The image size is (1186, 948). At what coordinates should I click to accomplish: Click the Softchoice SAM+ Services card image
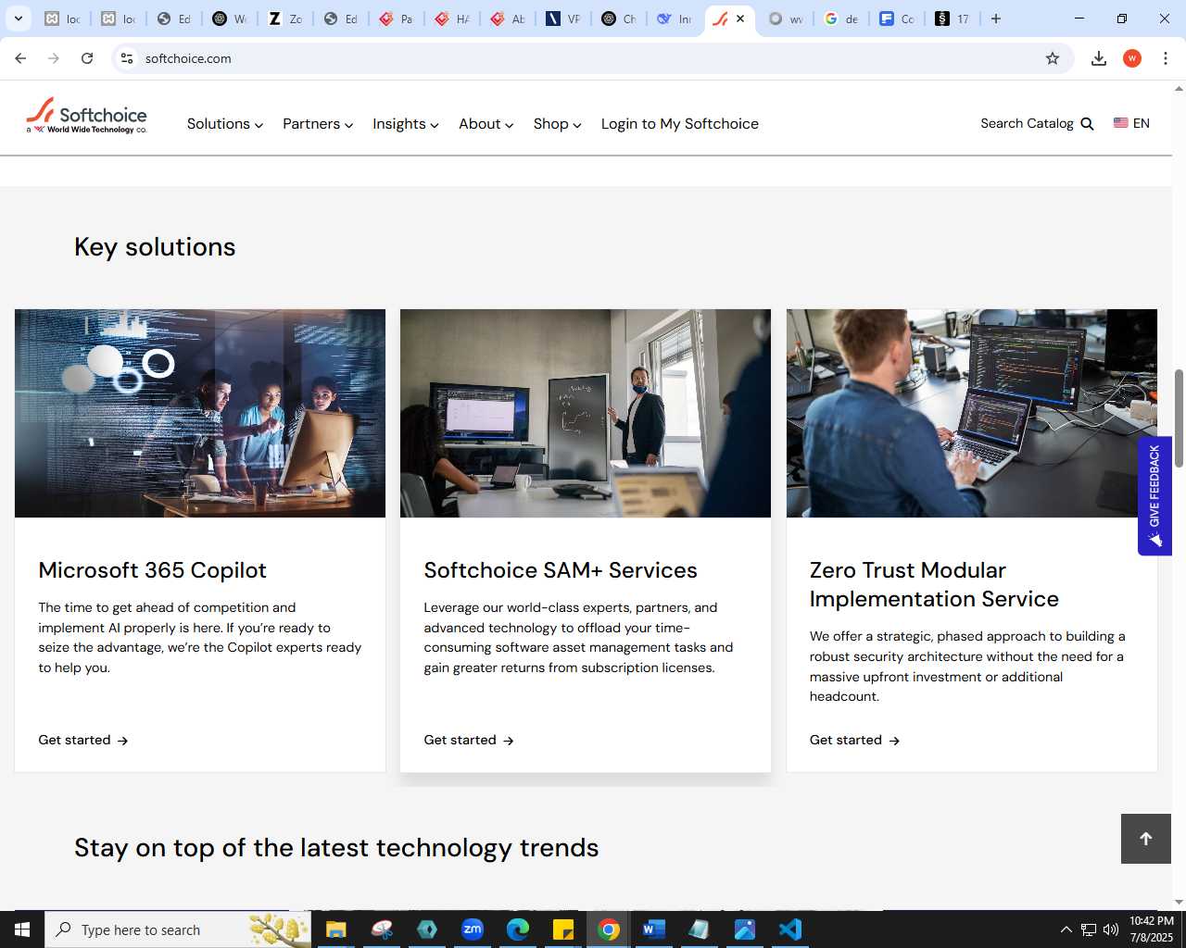586,413
